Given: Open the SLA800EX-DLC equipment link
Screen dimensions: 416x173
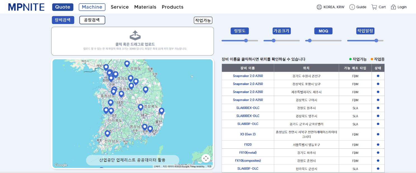Looking at the screenshot, I should coord(248,116).
